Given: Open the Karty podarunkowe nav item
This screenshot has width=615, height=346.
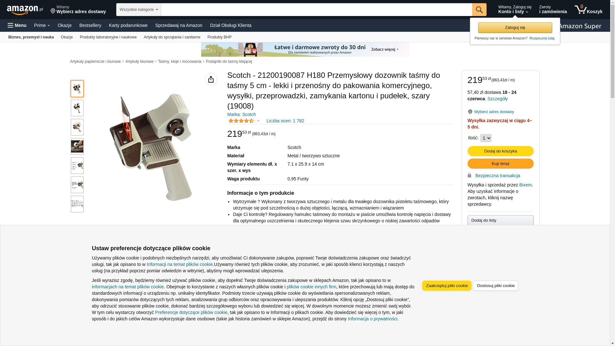Looking at the screenshot, I should 128,25.
